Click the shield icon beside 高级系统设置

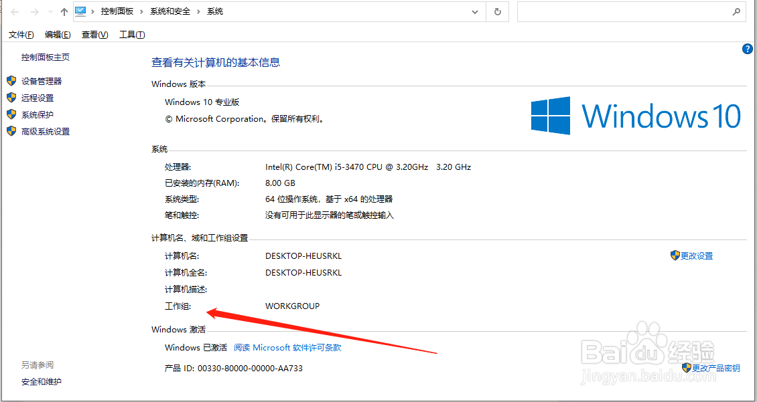(x=11, y=130)
